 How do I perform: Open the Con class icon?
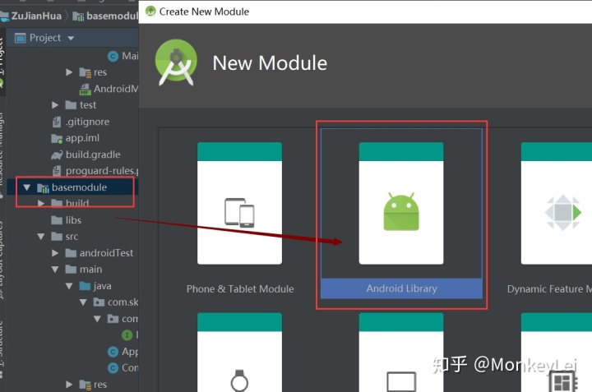click(x=113, y=368)
